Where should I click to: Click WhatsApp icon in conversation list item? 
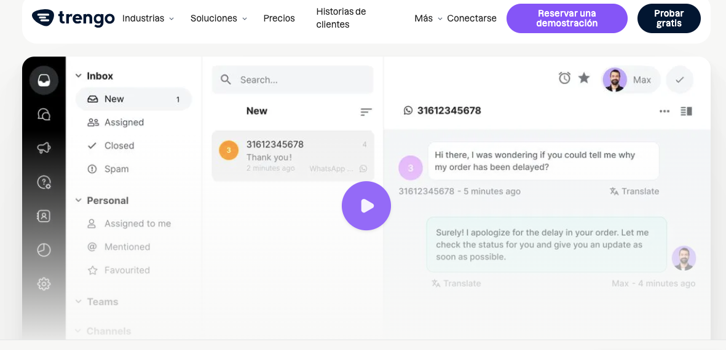click(x=363, y=169)
